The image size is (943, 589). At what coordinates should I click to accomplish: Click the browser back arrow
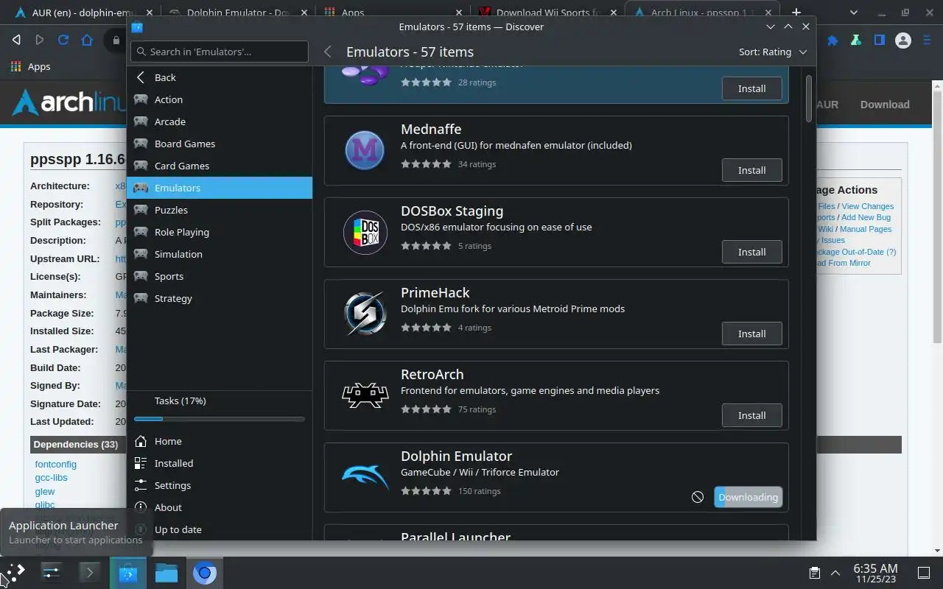coord(16,40)
